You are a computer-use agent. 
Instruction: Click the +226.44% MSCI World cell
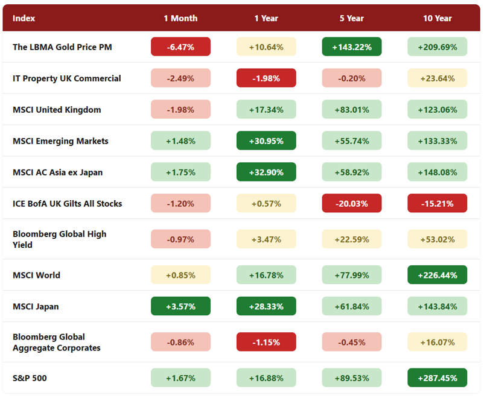[437, 274]
